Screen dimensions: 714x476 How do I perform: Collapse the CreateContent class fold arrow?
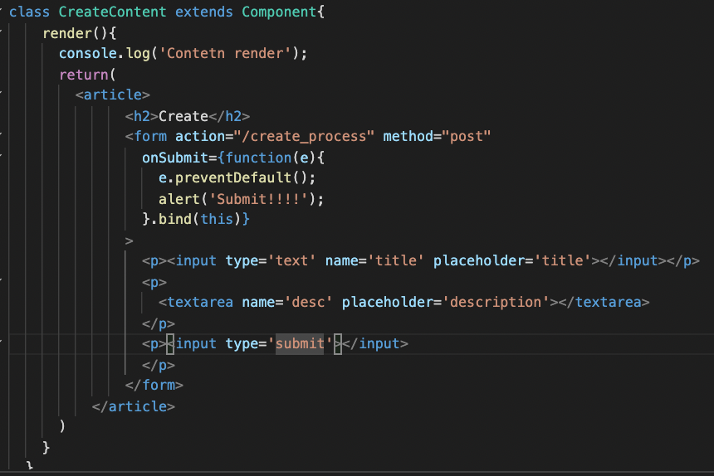1,10
